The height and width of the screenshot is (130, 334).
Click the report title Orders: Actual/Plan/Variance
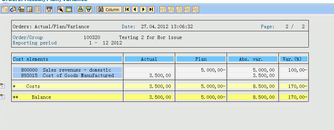(51, 26)
